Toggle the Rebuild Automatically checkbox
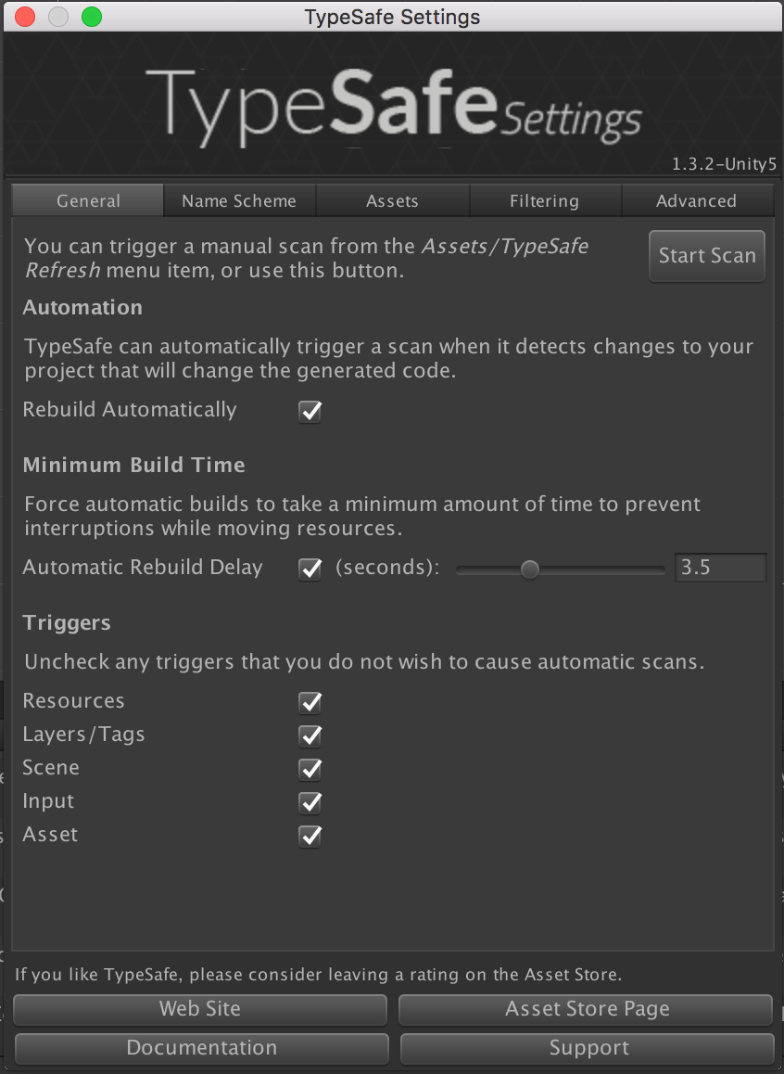 [310, 411]
